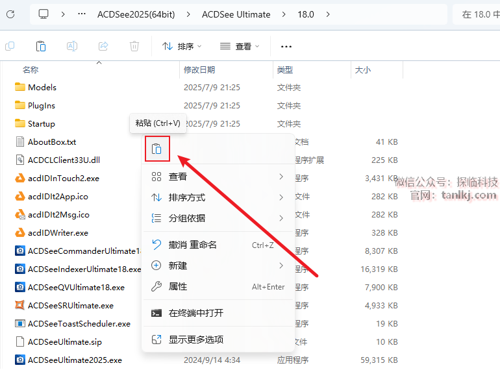Click the Copy toolbar icon
Viewport: 500px width, 372px height.
10,47
